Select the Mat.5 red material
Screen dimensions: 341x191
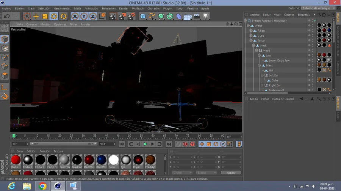coord(16,161)
